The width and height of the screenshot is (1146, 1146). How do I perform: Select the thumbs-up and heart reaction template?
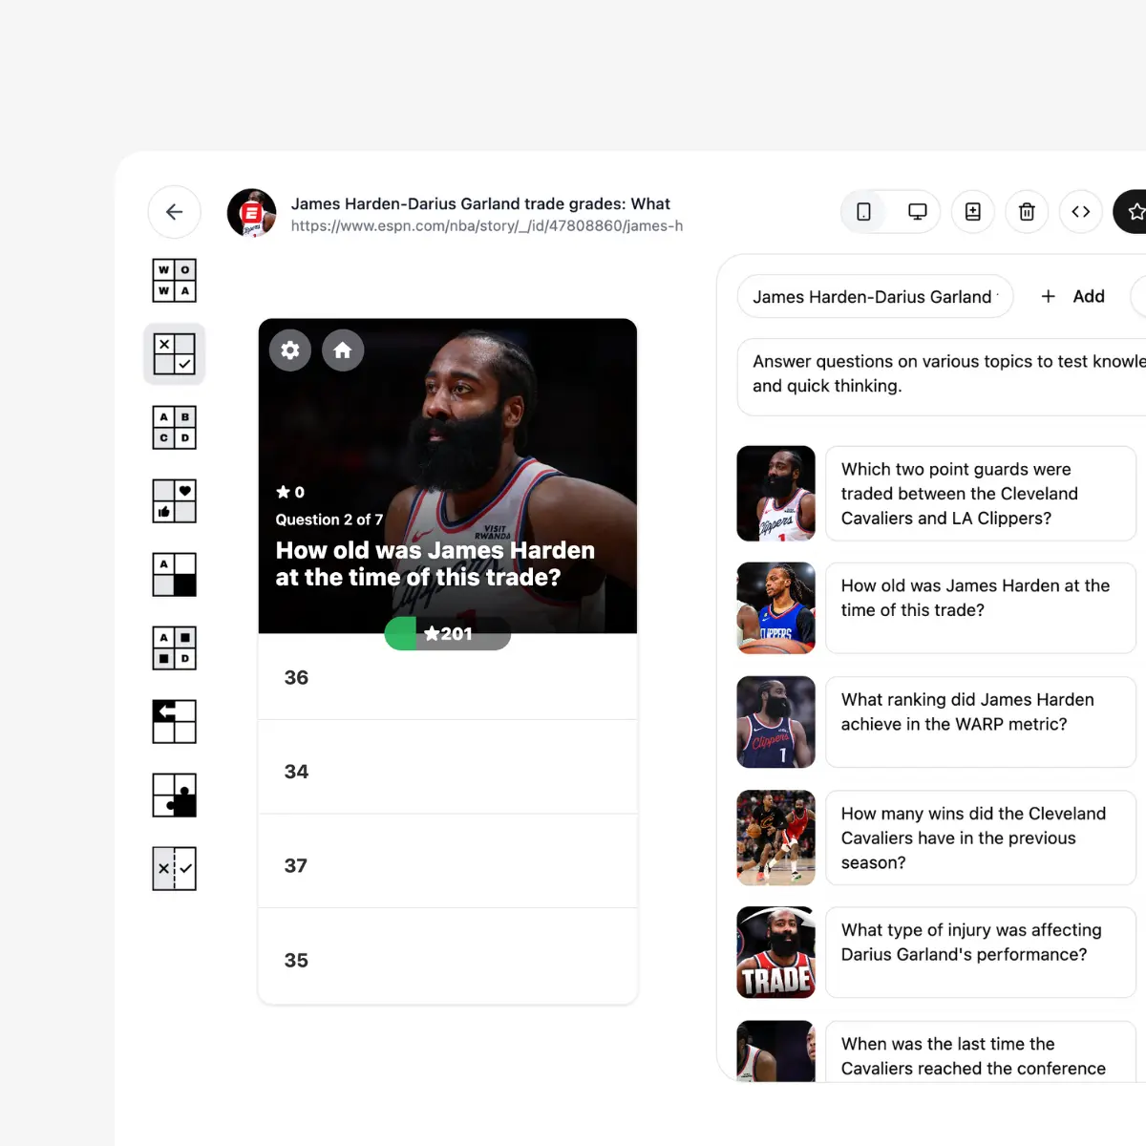click(174, 500)
